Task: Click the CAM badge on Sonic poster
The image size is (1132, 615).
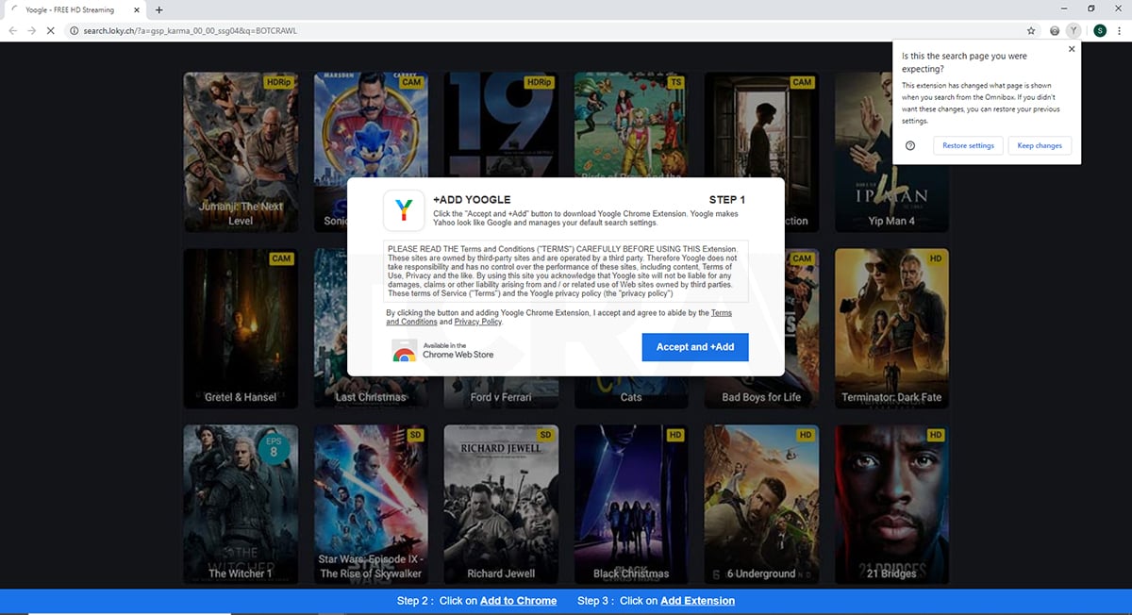Action: (x=411, y=82)
